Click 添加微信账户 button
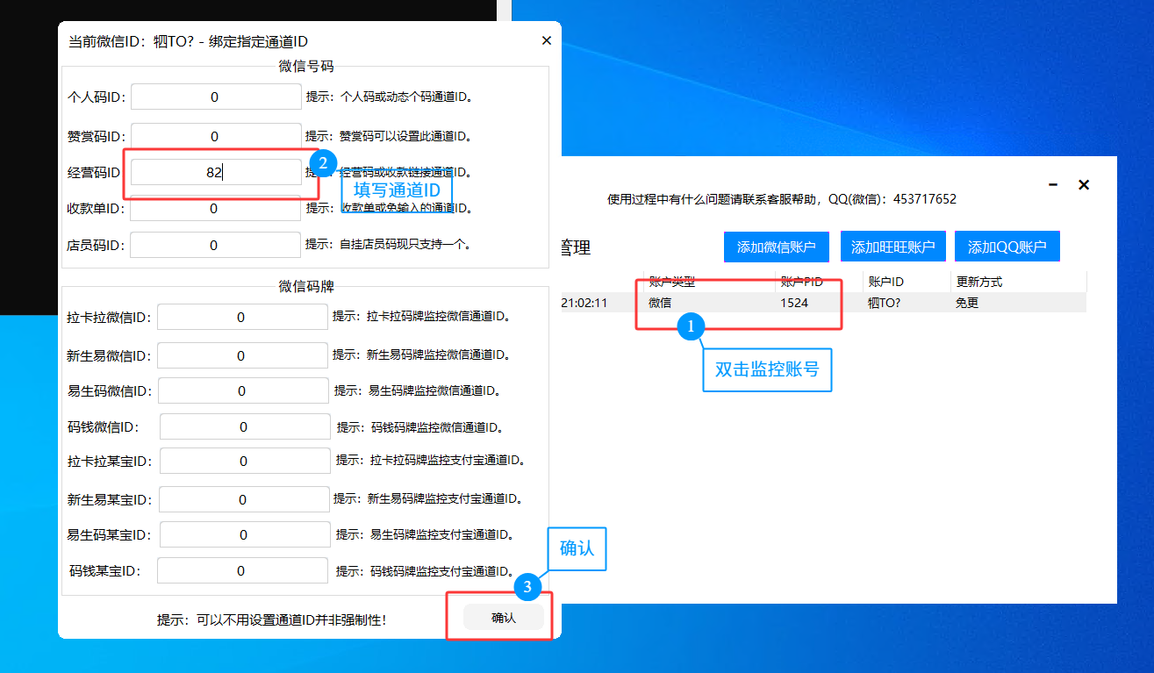Viewport: 1154px width, 673px height. pos(777,247)
